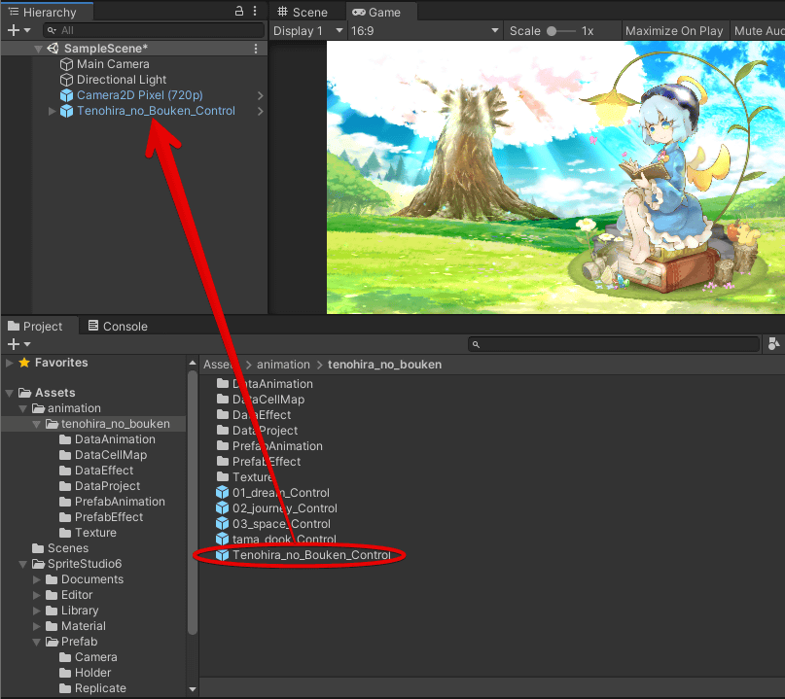
Task: Click tenohira_no_bouken in breadcrumb path
Action: [384, 365]
